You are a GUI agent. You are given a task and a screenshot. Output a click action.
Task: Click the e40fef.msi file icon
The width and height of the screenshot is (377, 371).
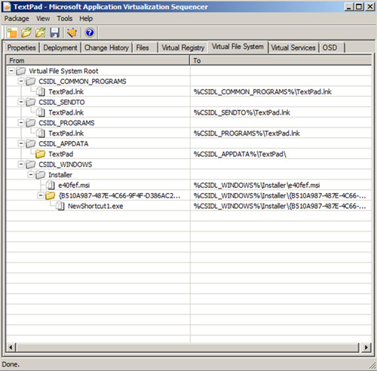(x=51, y=185)
